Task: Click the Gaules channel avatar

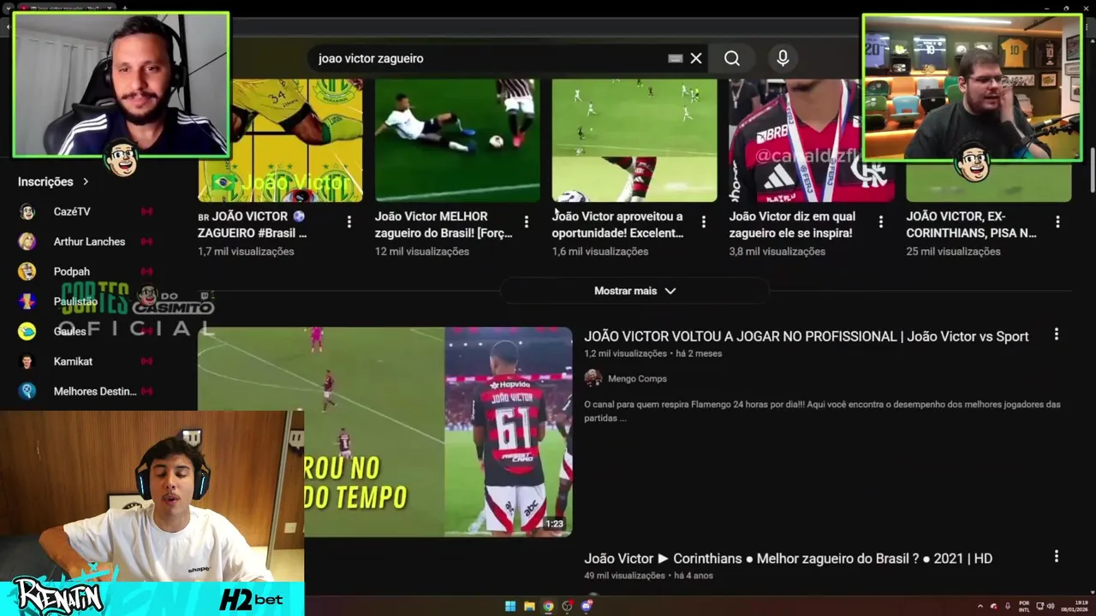Action: click(x=27, y=331)
